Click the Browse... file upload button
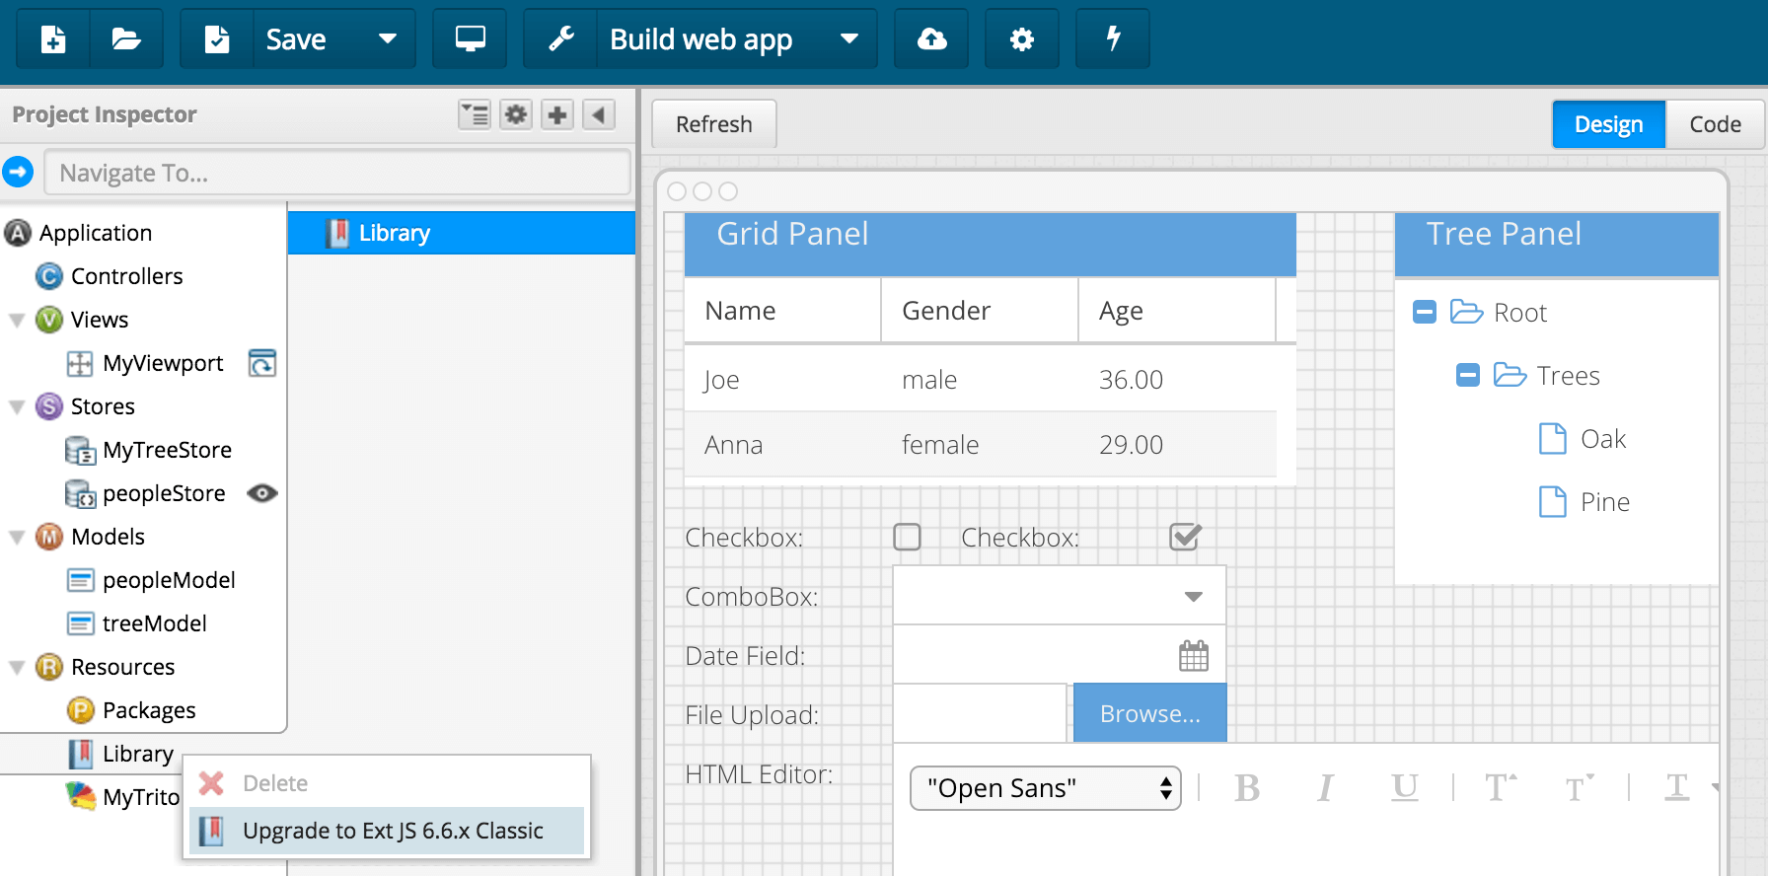Screen dimensions: 1768x876 pyautogui.click(x=1150, y=713)
